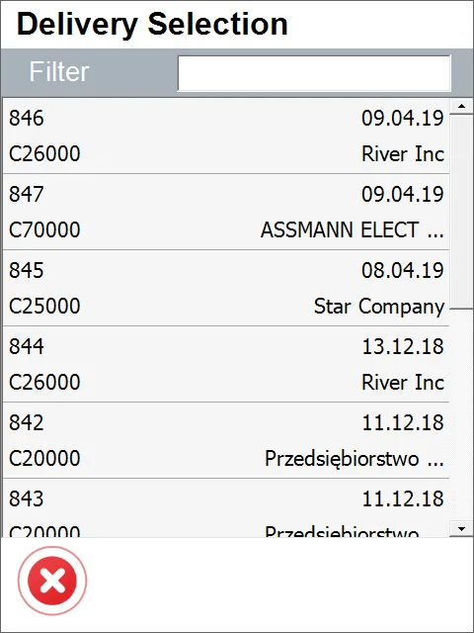
Task: Click the scrollbar down arrow
Action: (461, 528)
